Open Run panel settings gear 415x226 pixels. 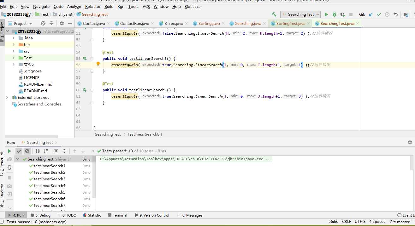click(410, 142)
